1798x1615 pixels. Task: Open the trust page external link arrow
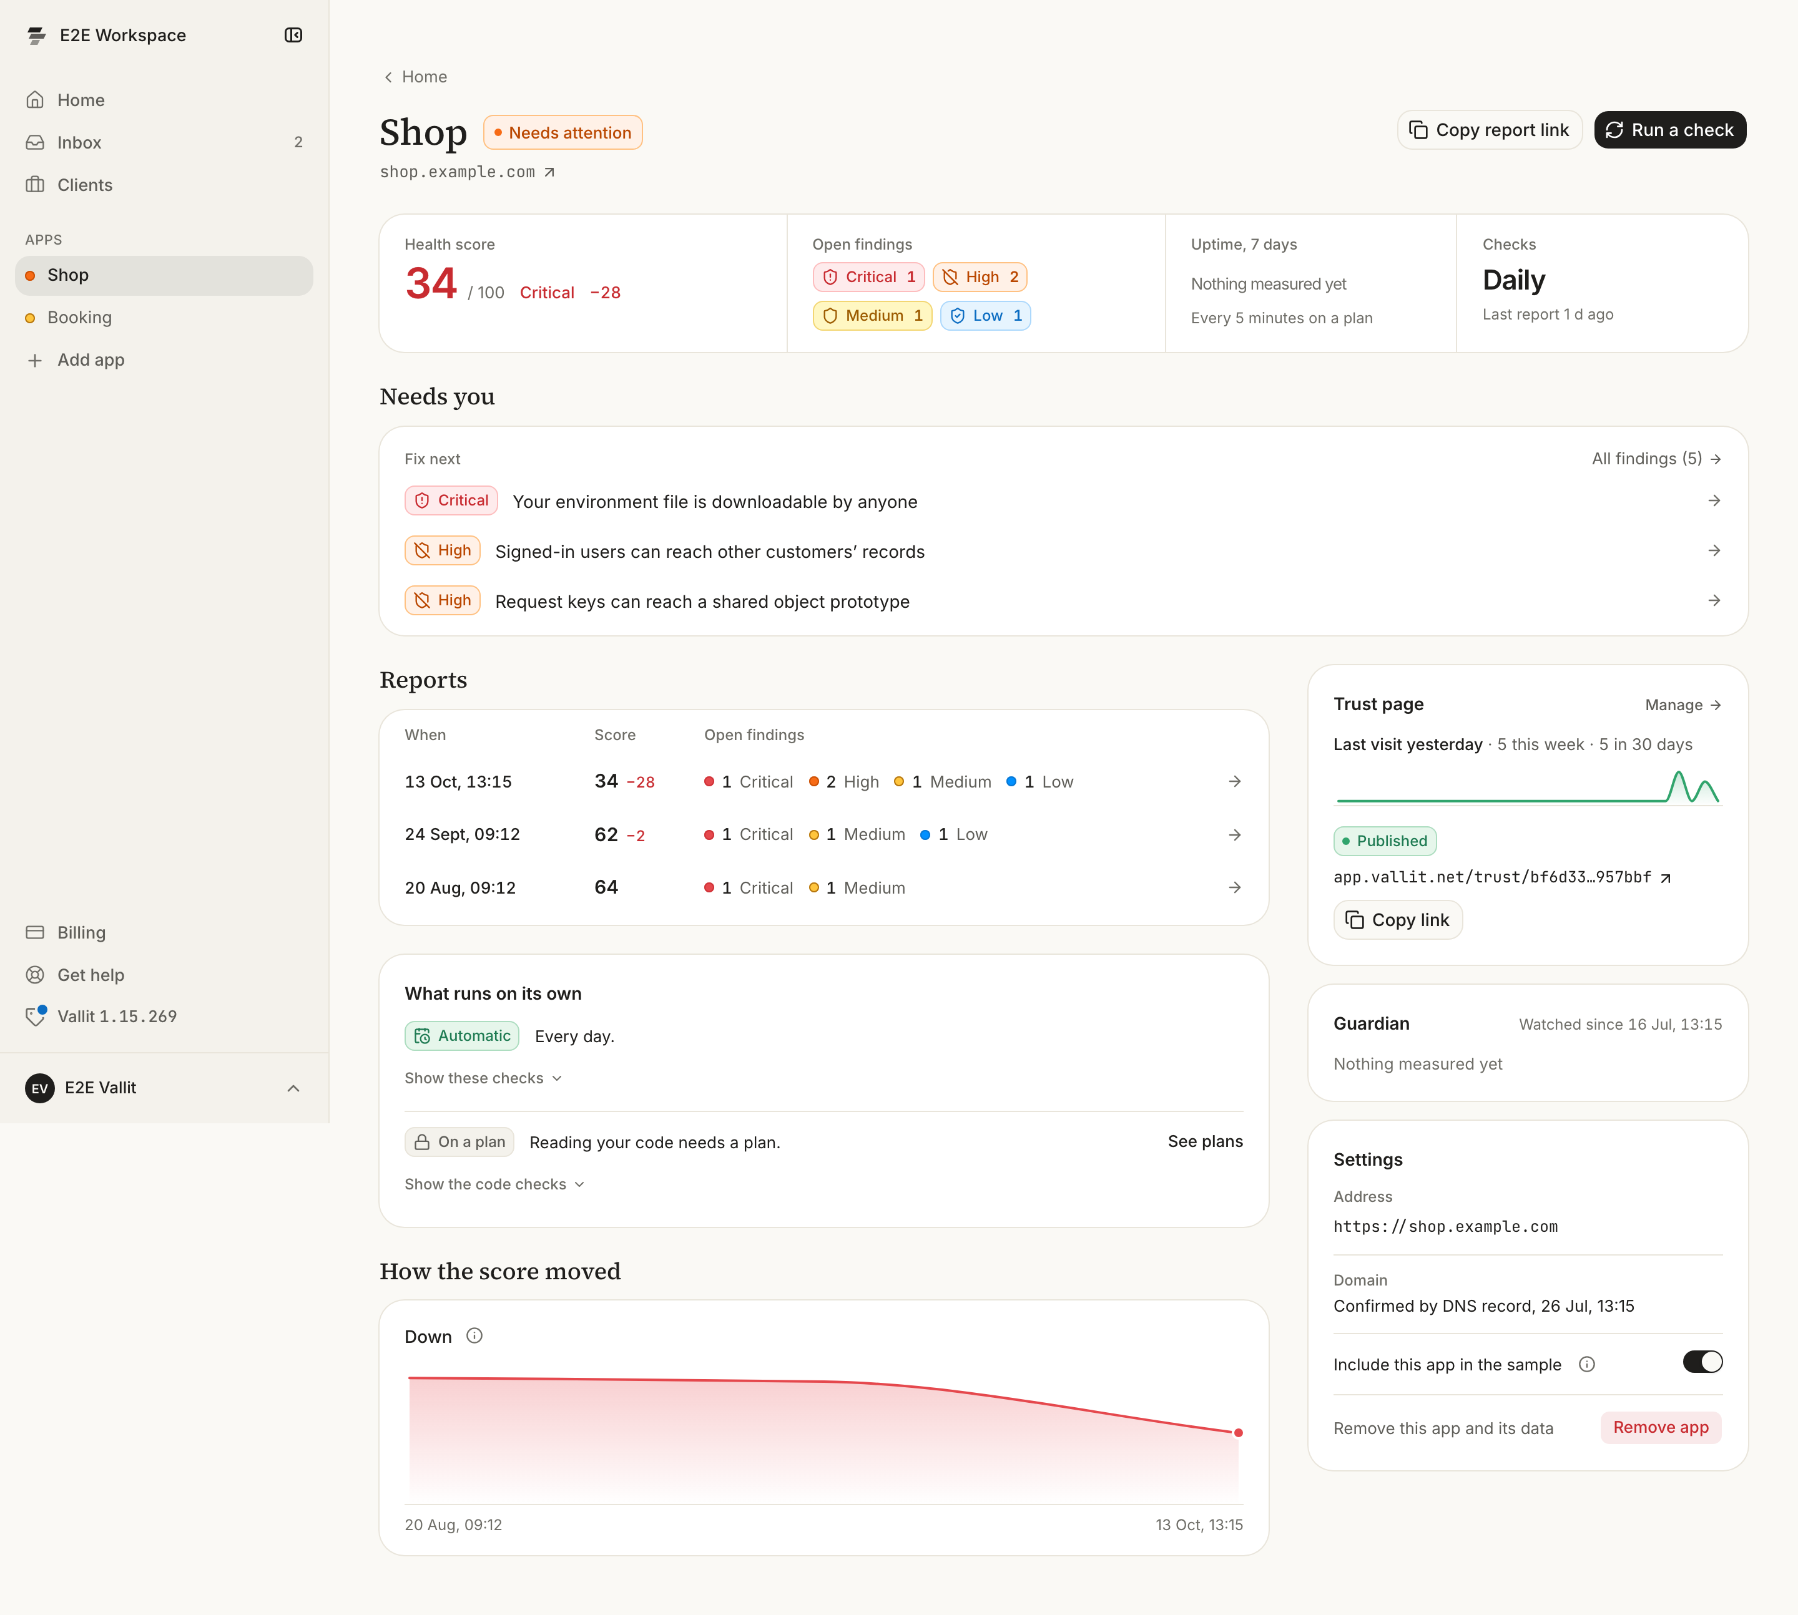pyautogui.click(x=1666, y=877)
